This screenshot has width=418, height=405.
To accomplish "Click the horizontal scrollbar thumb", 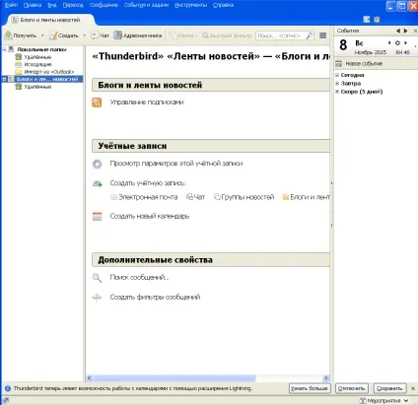I will (x=174, y=378).
